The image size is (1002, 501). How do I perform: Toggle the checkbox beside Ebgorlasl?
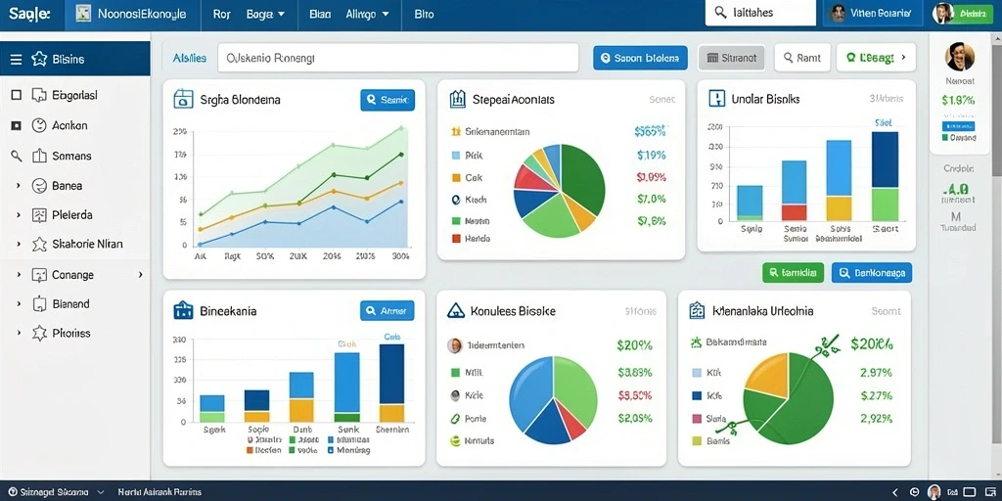click(17, 95)
